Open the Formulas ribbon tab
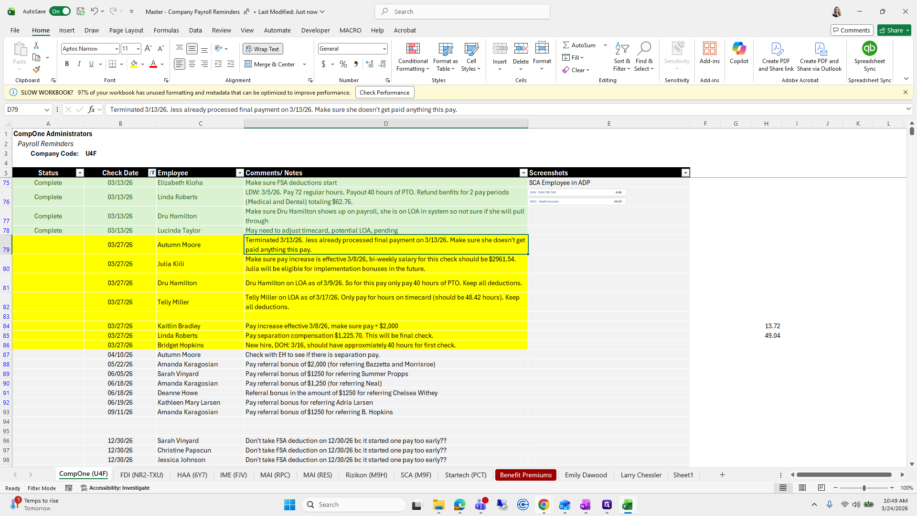Image resolution: width=917 pixels, height=516 pixels. [x=166, y=30]
